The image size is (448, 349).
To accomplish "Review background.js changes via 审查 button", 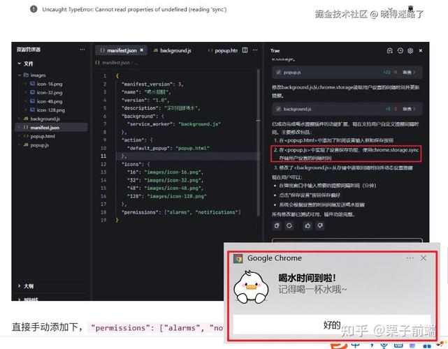I will (x=409, y=109).
